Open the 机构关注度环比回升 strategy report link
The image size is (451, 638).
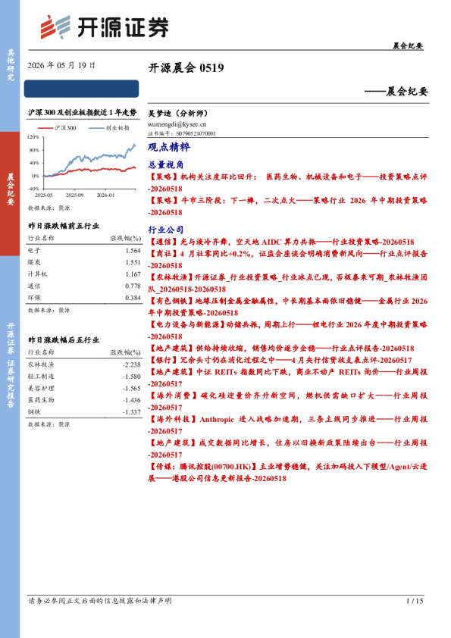288,183
